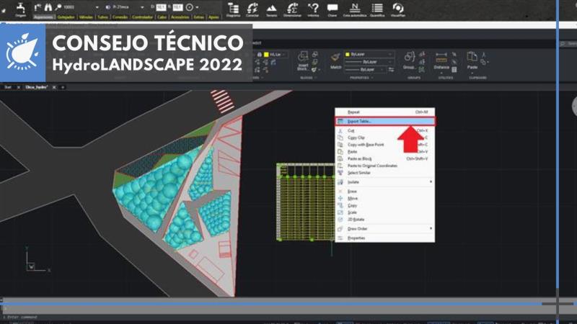This screenshot has width=577, height=324.
Task: Choose Select Similar in context menu
Action: [x=384, y=173]
